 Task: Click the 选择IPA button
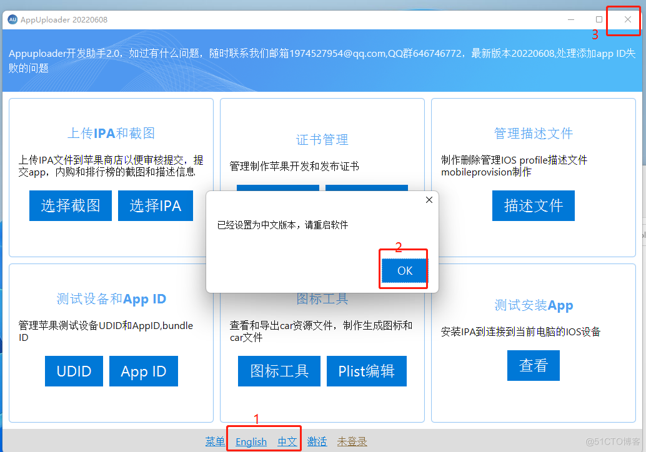click(x=156, y=205)
